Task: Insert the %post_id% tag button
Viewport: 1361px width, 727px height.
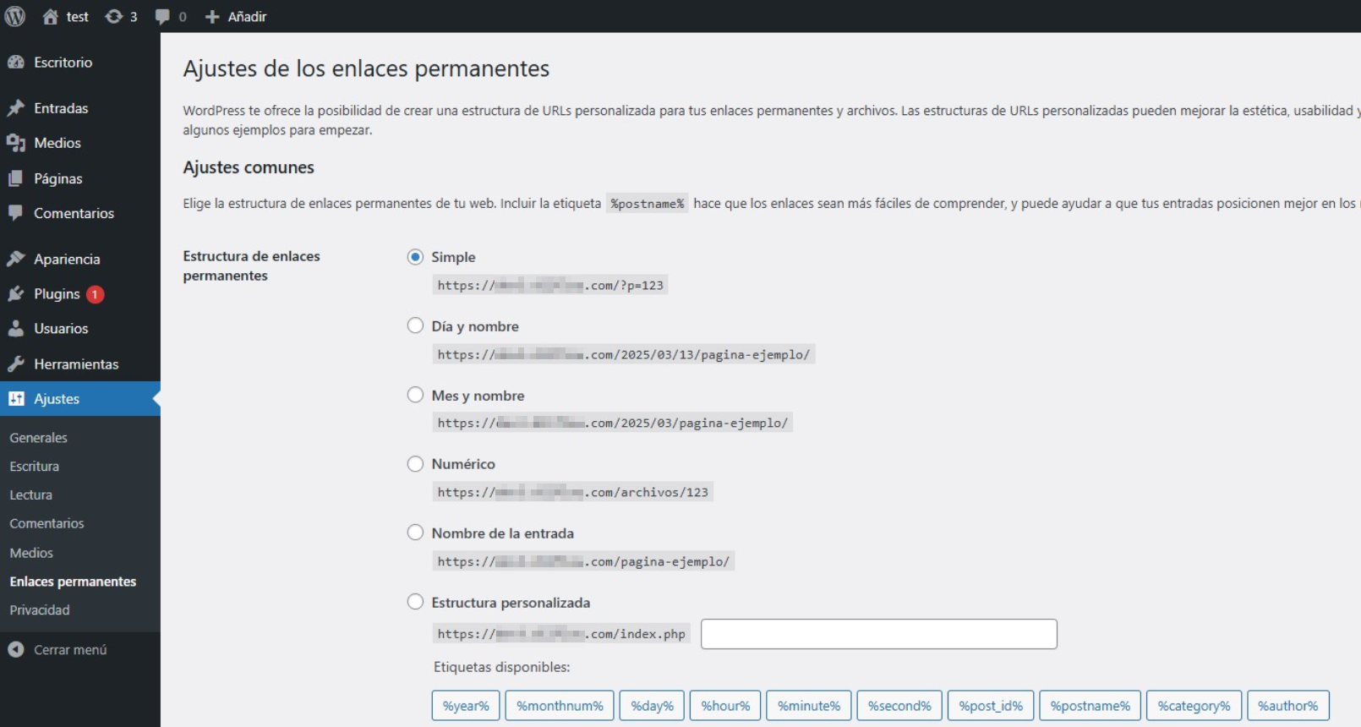Action: pyautogui.click(x=991, y=706)
